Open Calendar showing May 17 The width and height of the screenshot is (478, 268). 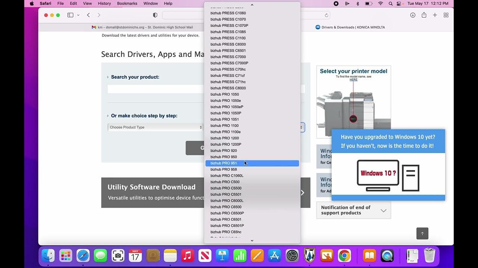(x=135, y=256)
